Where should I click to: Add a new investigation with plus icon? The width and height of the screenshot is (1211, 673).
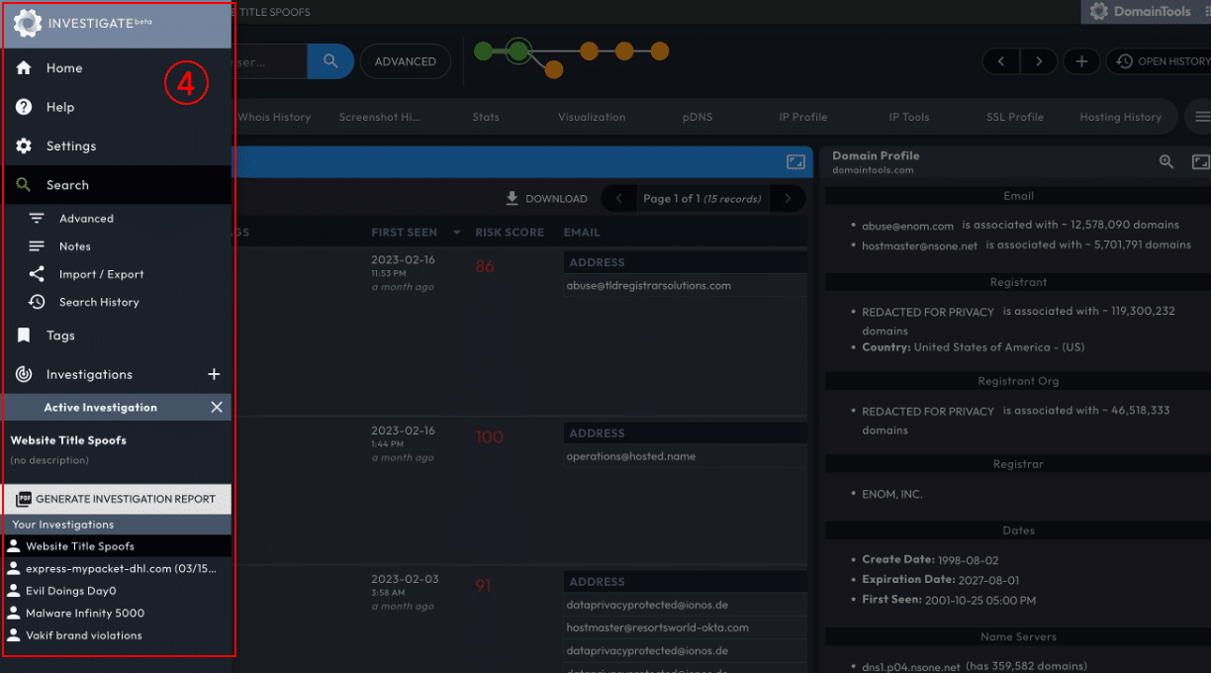[214, 374]
